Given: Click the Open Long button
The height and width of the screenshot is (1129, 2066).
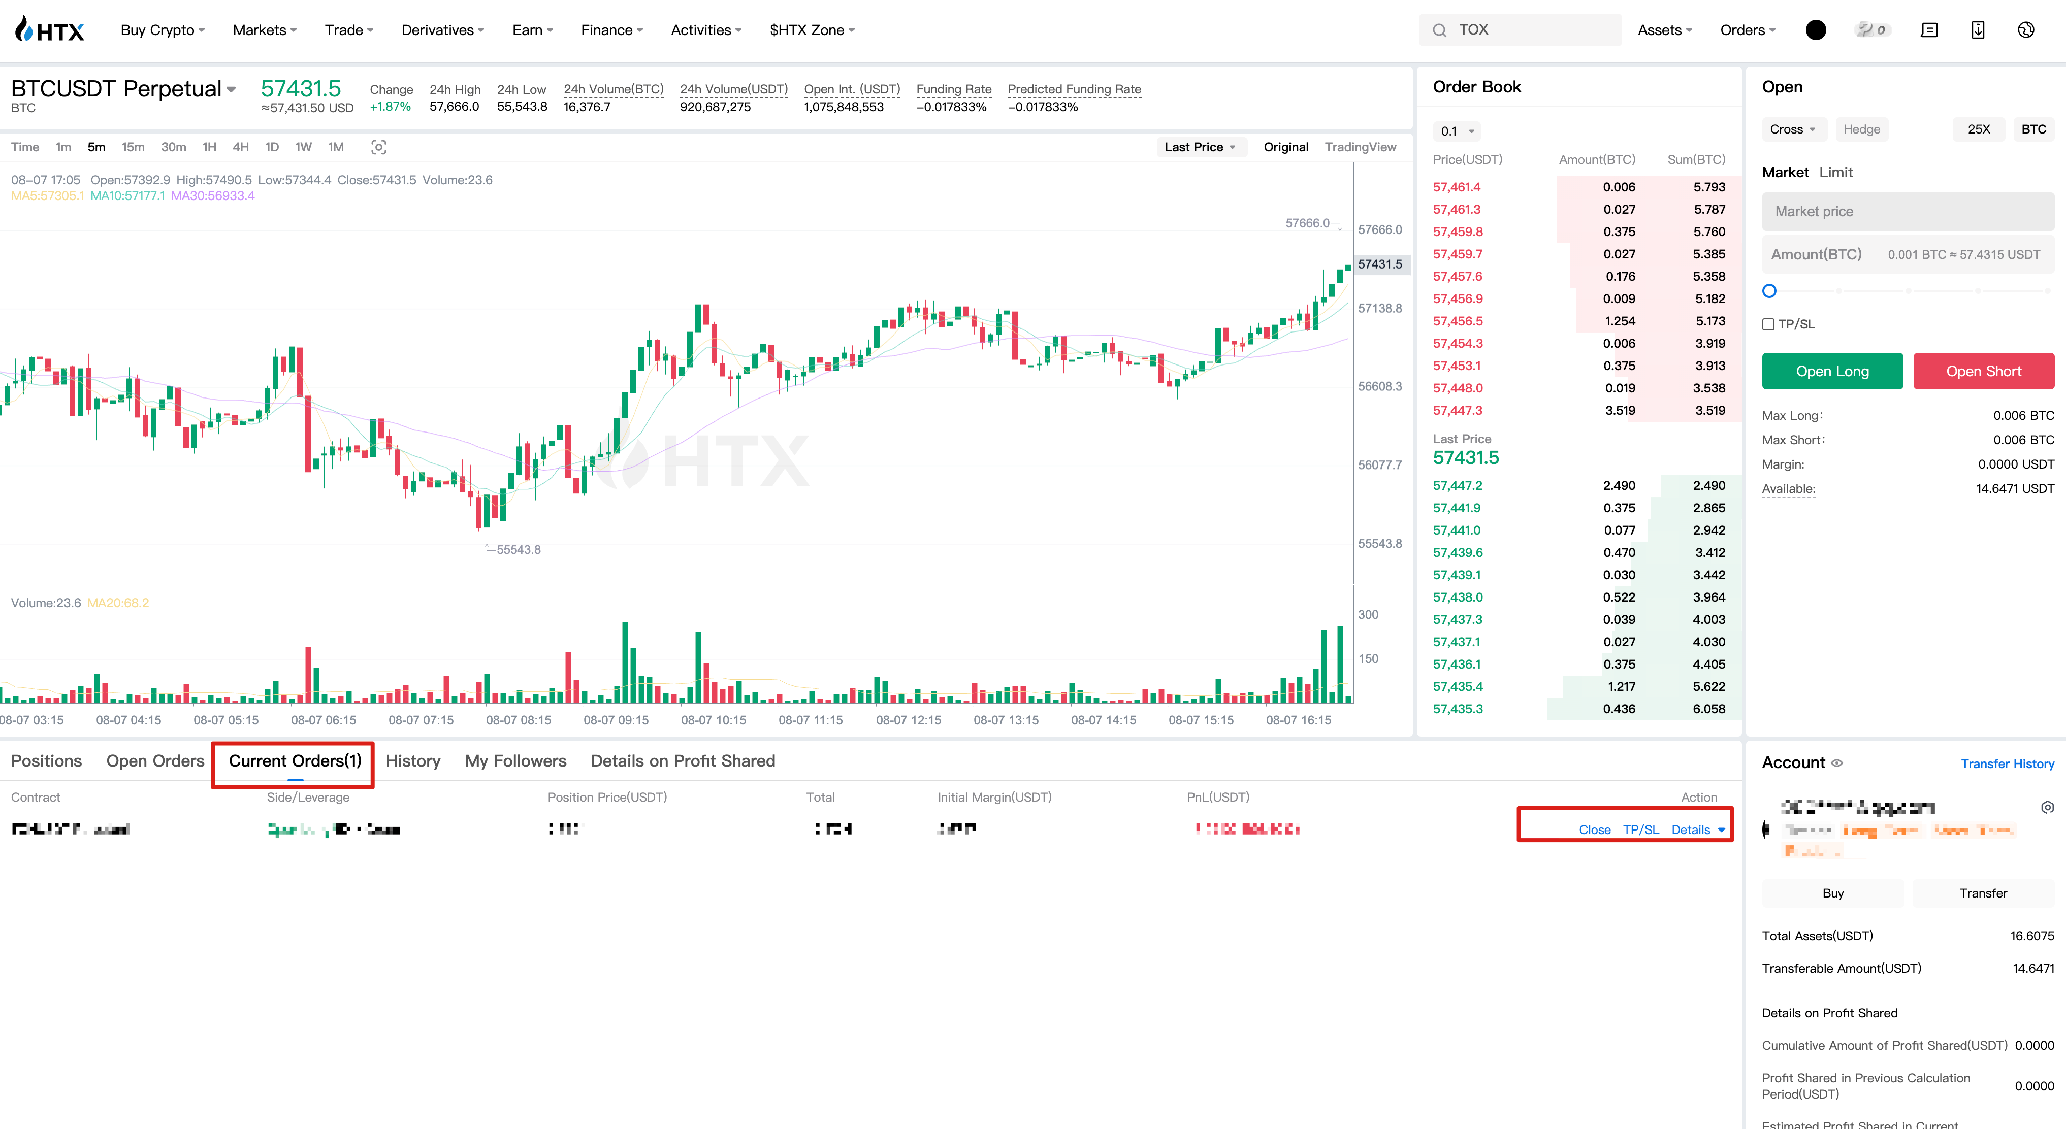Looking at the screenshot, I should pyautogui.click(x=1832, y=371).
